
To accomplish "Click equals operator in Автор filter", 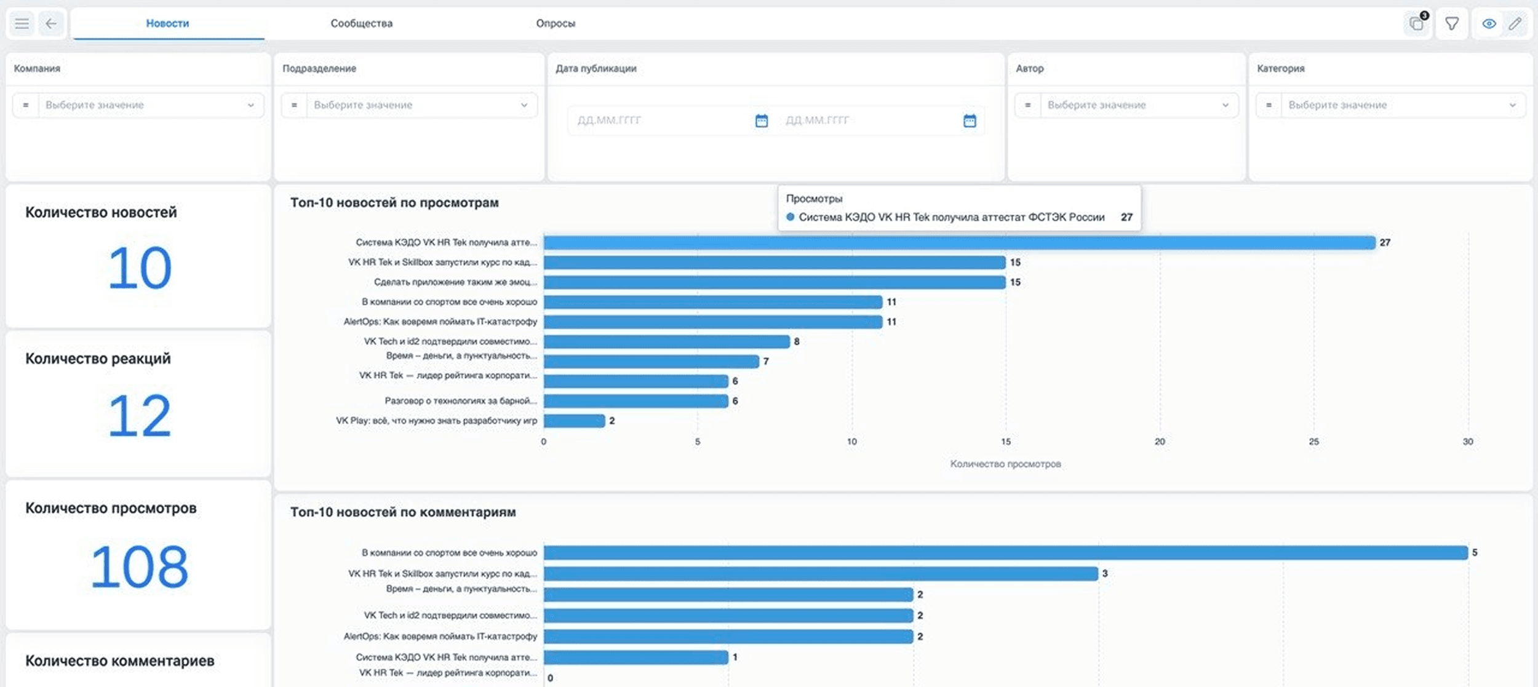I will pyautogui.click(x=1028, y=105).
